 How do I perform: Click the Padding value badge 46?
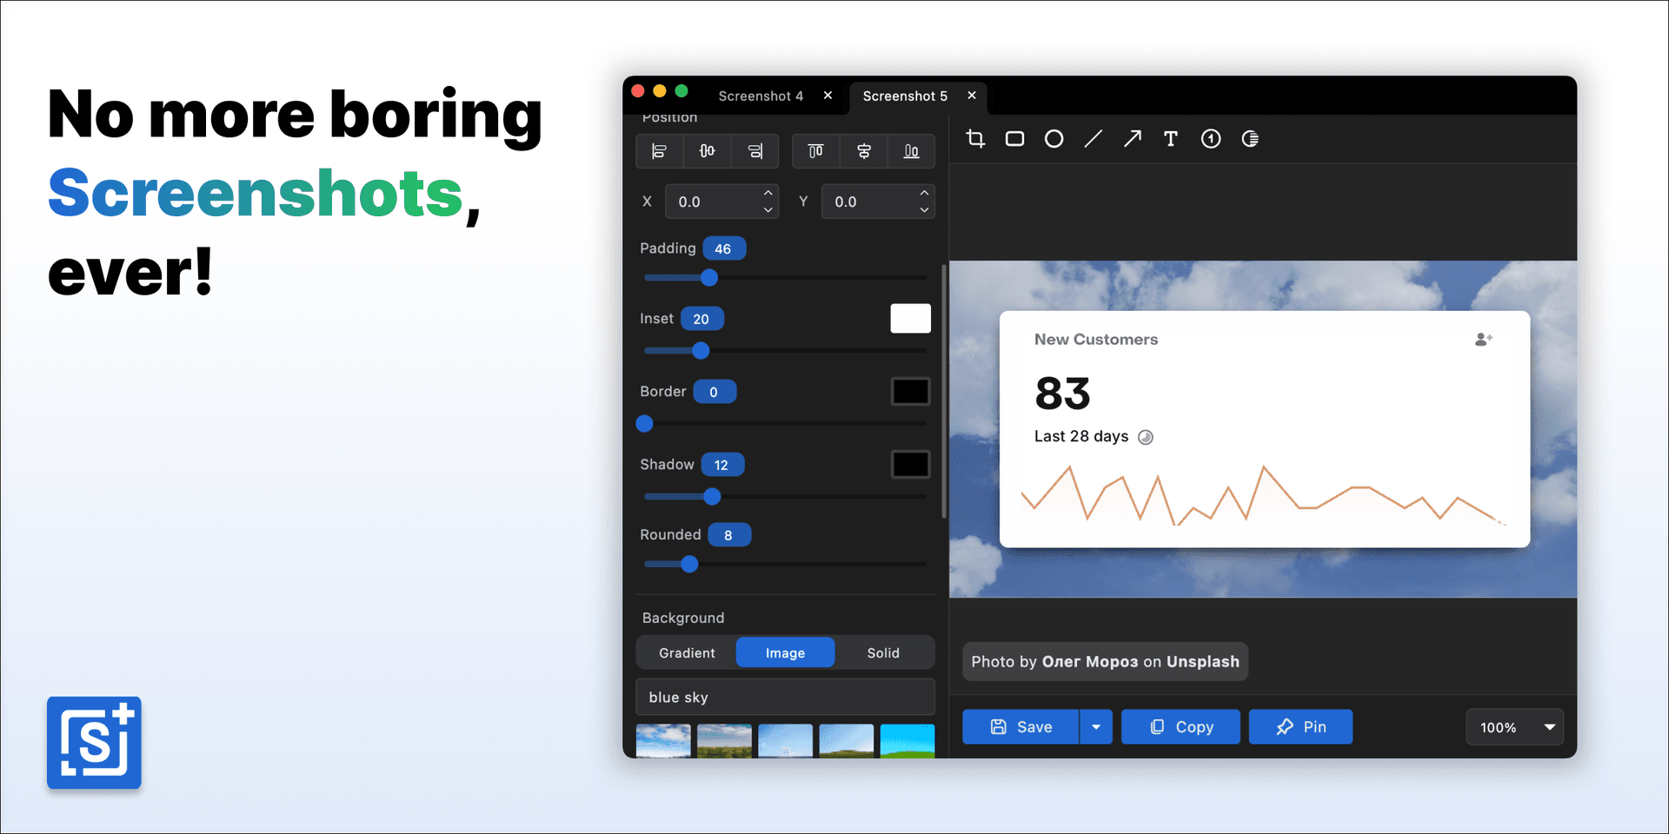coord(724,248)
